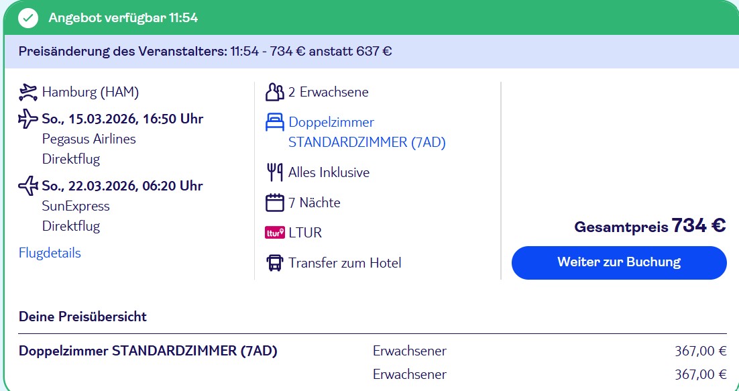The height and width of the screenshot is (391, 739).
Task: Click the LTUR operator logo
Action: (x=275, y=233)
